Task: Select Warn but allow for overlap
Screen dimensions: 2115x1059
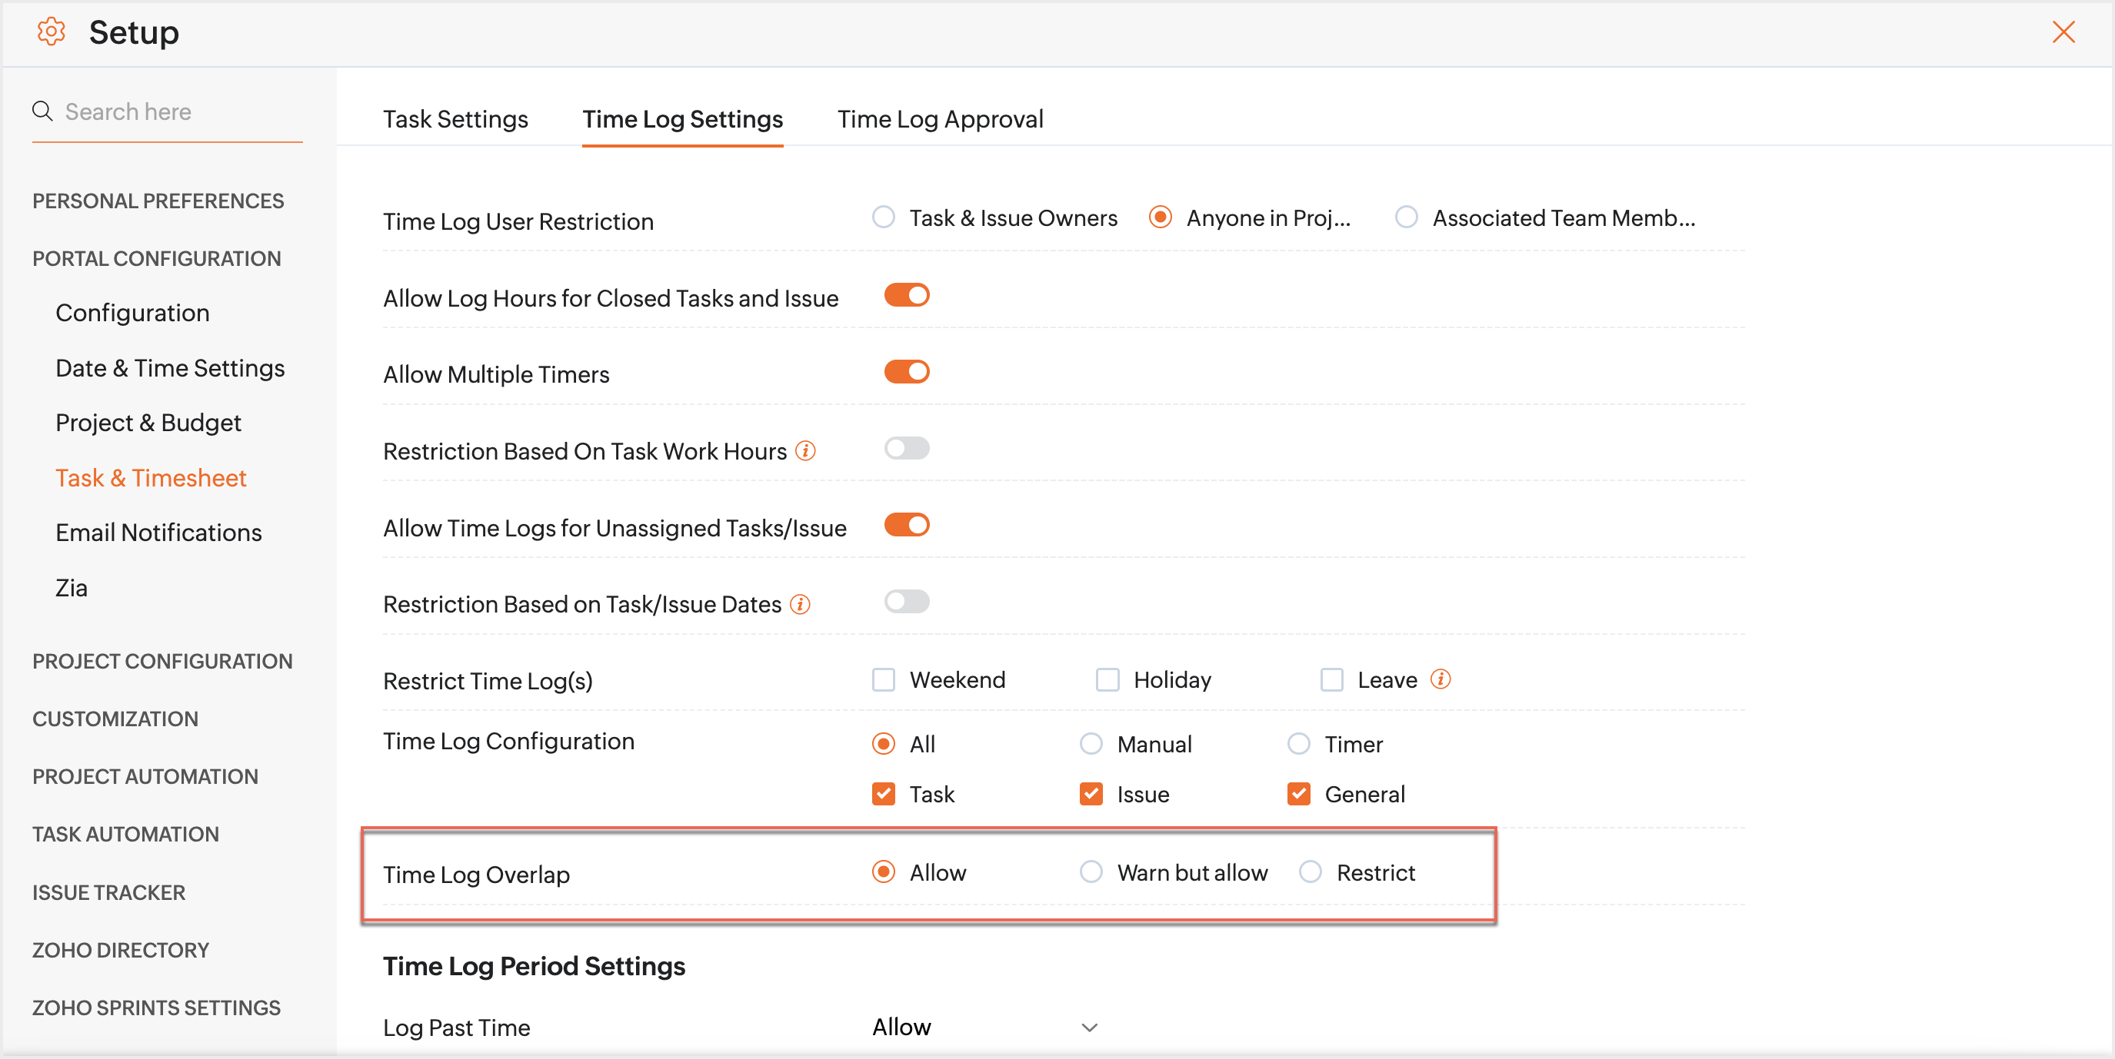Action: [1091, 871]
